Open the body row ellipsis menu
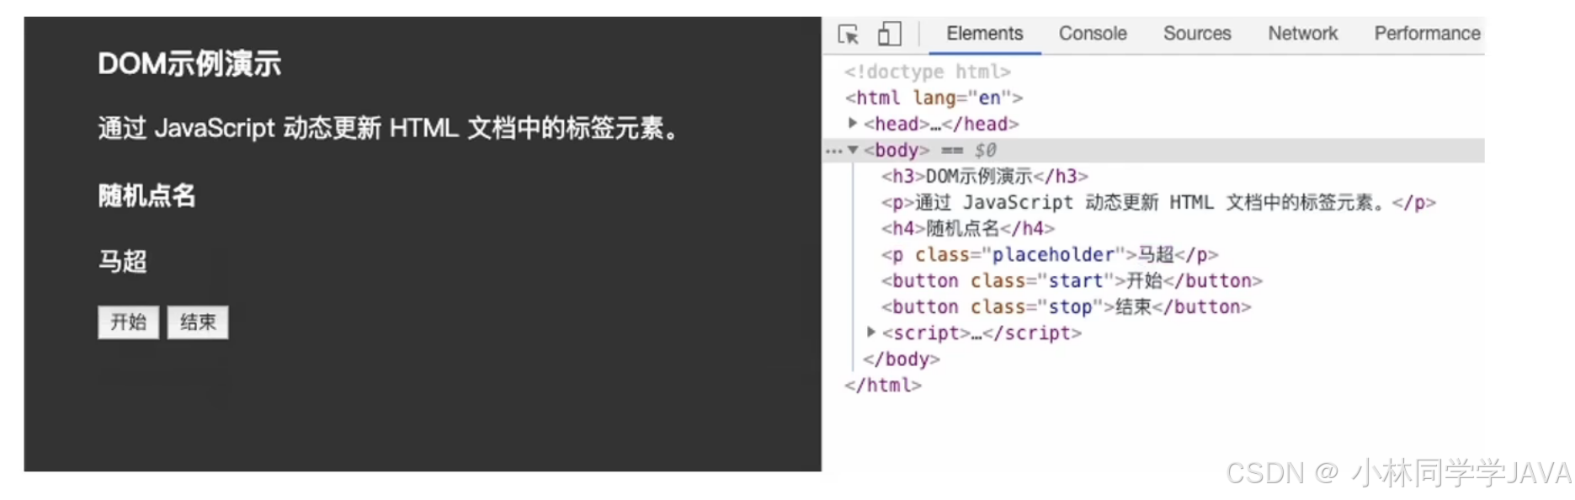The width and height of the screenshot is (1575, 500). pyautogui.click(x=833, y=151)
